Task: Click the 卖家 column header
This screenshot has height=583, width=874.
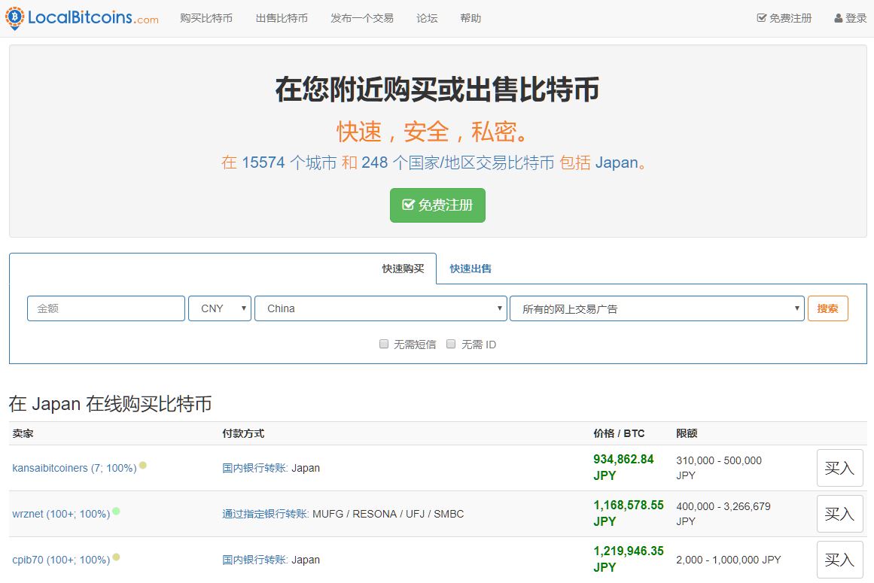Action: [23, 433]
